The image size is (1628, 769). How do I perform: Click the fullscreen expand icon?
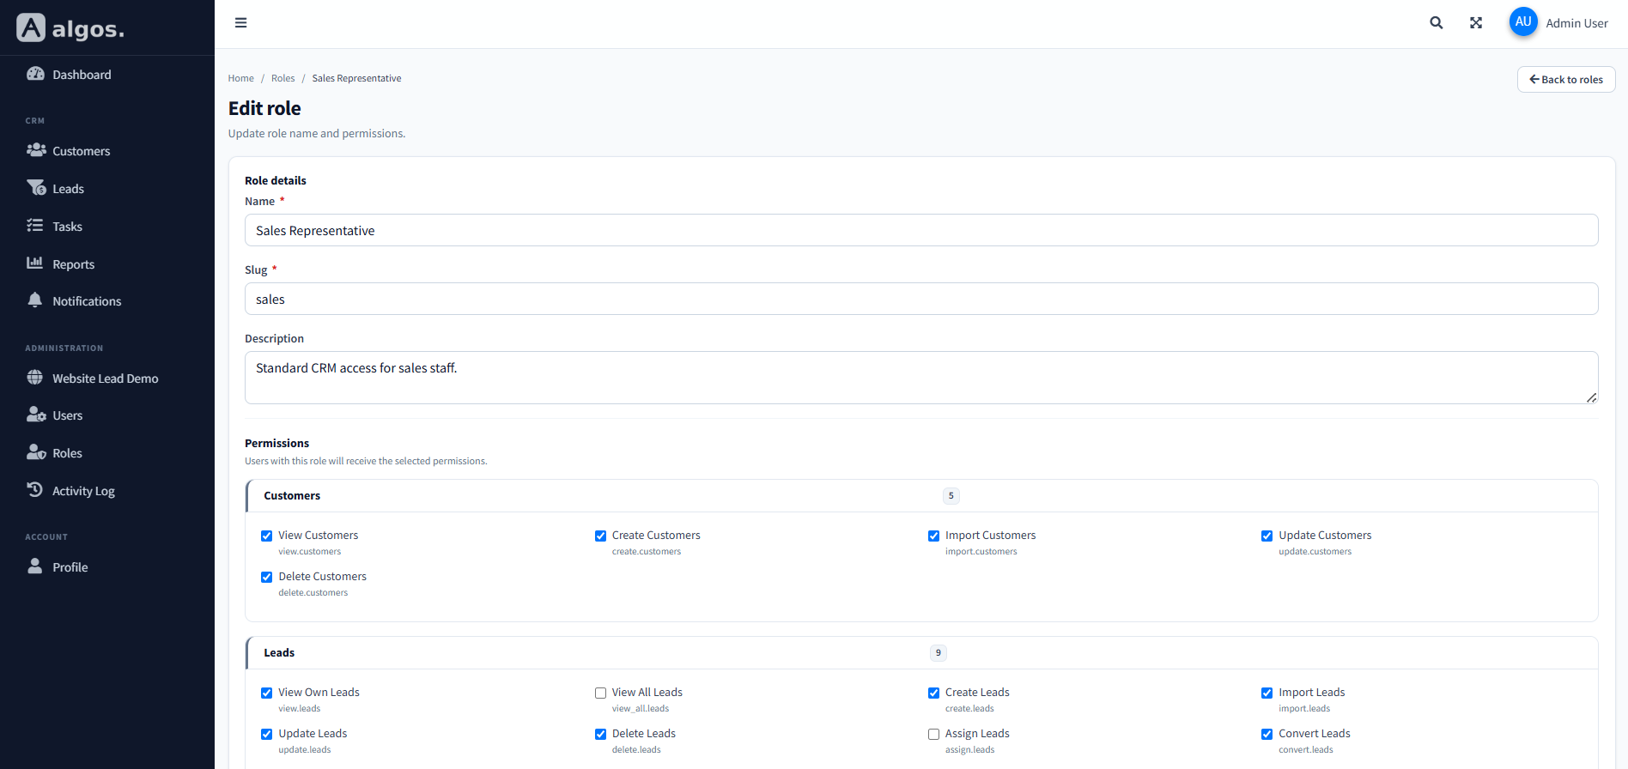[1476, 23]
